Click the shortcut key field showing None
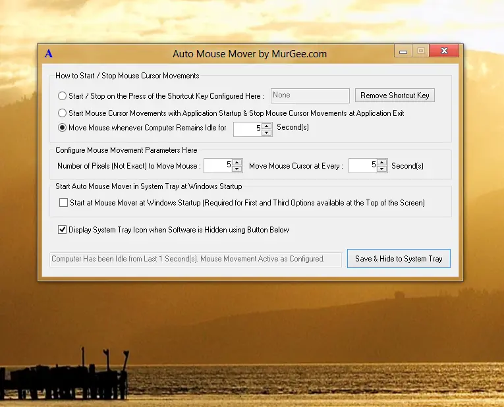 click(x=310, y=95)
